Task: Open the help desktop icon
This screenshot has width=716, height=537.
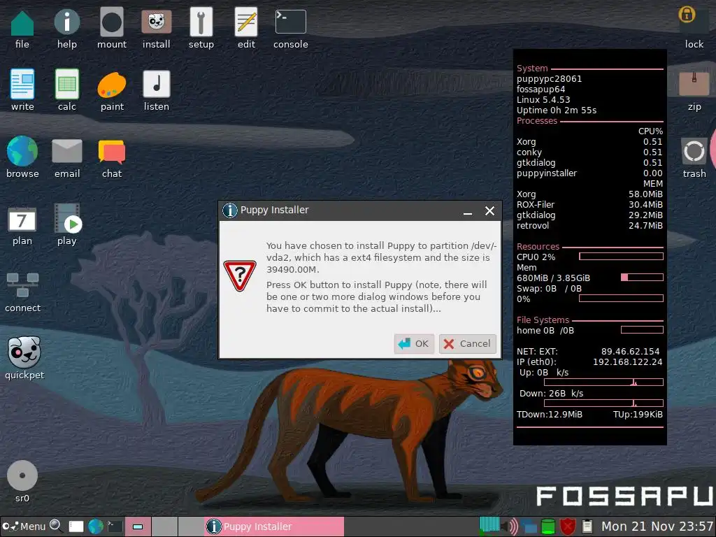Action: [x=66, y=22]
